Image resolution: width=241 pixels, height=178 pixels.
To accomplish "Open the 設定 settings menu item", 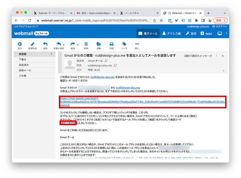I will (191, 33).
